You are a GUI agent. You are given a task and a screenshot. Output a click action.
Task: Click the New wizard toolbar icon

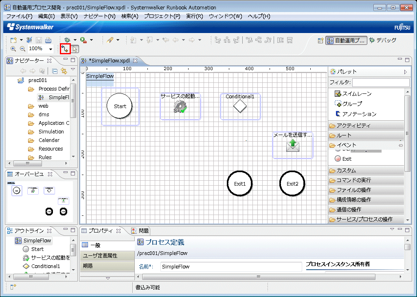pyautogui.click(x=13, y=40)
